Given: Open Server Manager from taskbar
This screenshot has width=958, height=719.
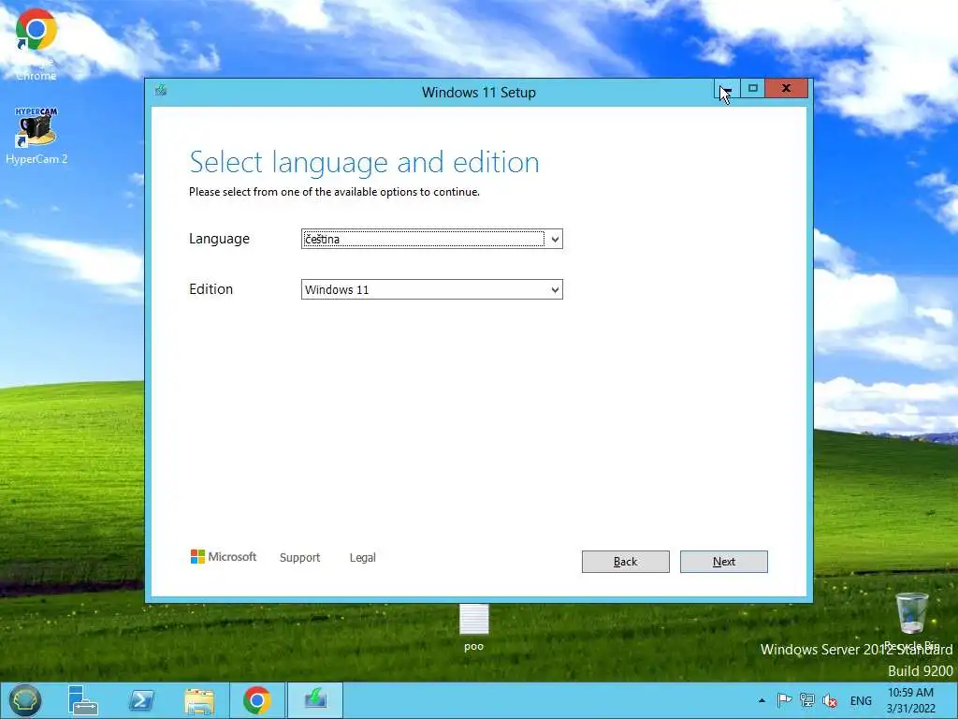Looking at the screenshot, I should point(83,700).
